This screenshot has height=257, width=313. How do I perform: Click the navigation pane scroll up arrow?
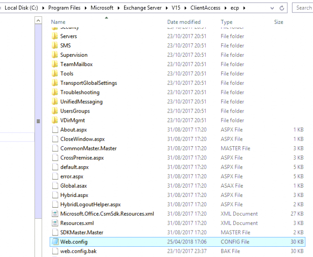39,21
